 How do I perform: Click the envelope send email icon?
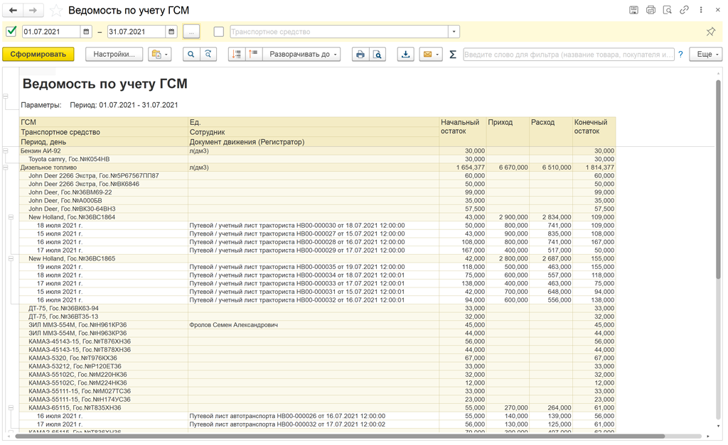[430, 55]
